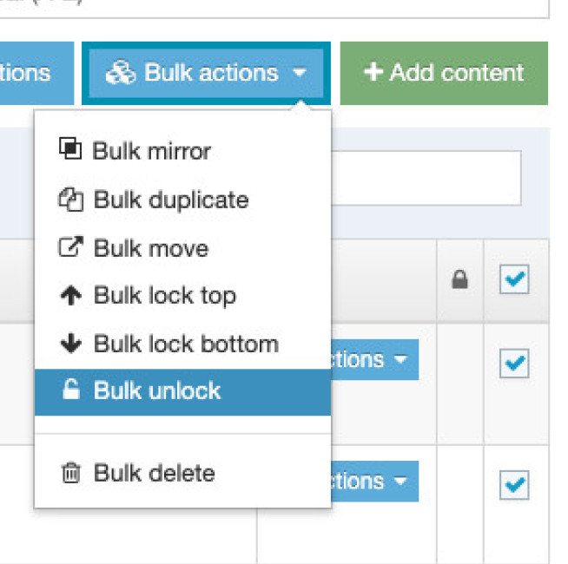This screenshot has height=564, width=568.
Task: Click the Bulk duplicate copy icon
Action: point(69,200)
